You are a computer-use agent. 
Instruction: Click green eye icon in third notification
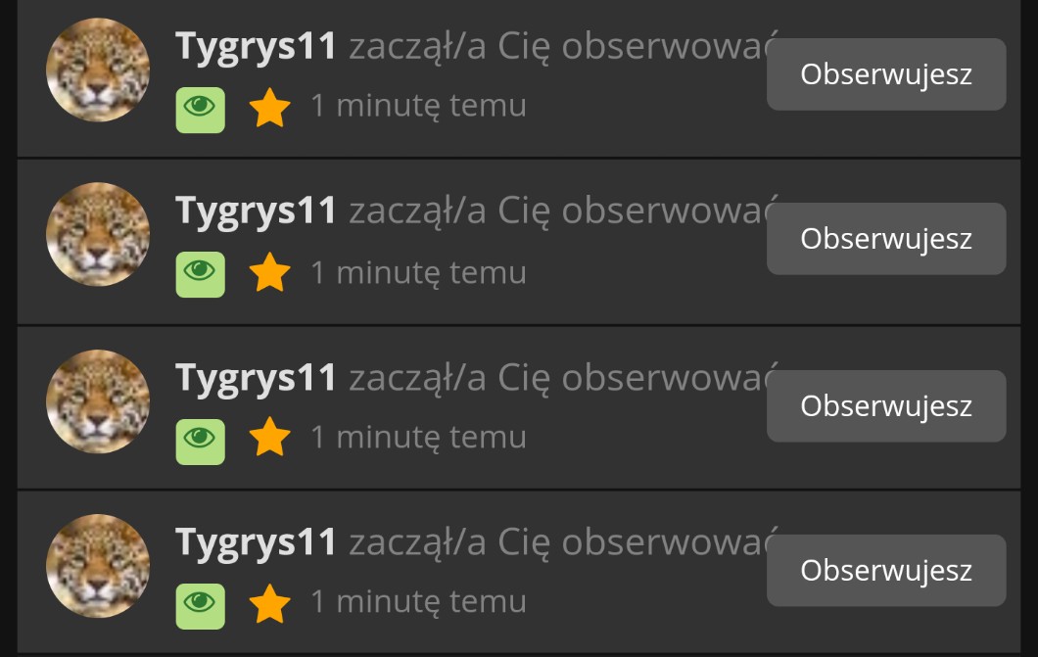tap(200, 442)
